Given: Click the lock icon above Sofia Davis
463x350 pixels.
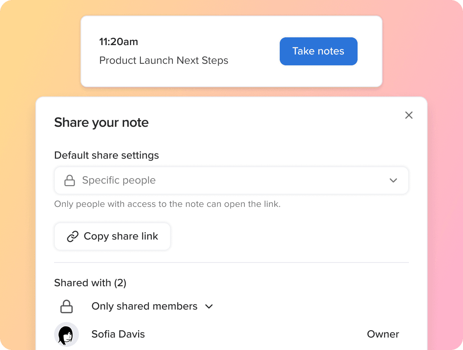Looking at the screenshot, I should coord(66,306).
